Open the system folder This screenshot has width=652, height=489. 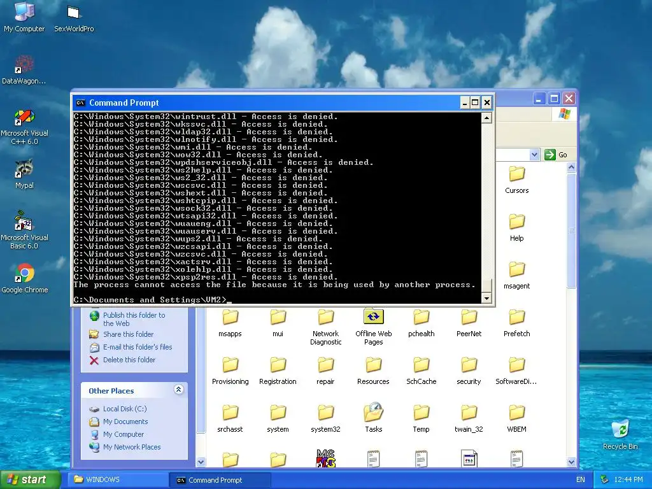pos(278,419)
